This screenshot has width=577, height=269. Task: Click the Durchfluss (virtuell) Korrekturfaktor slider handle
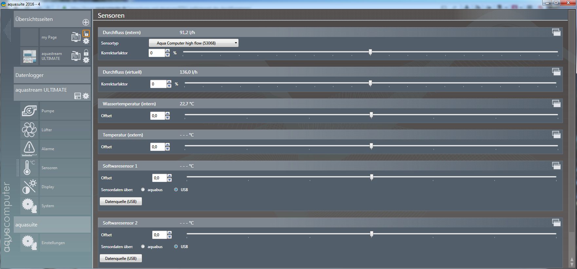370,83
